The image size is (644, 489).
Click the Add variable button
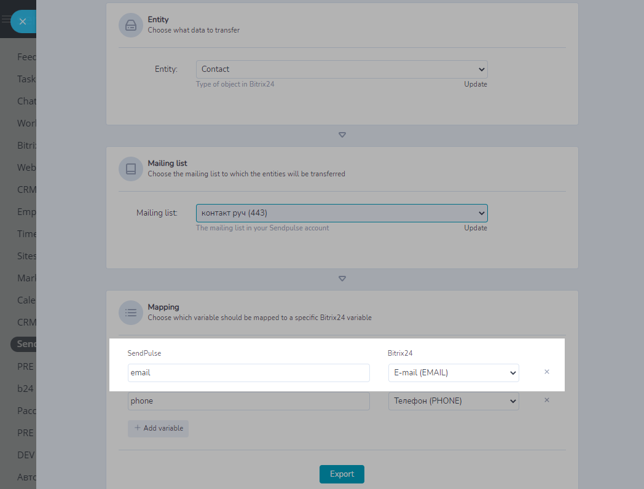(x=159, y=428)
